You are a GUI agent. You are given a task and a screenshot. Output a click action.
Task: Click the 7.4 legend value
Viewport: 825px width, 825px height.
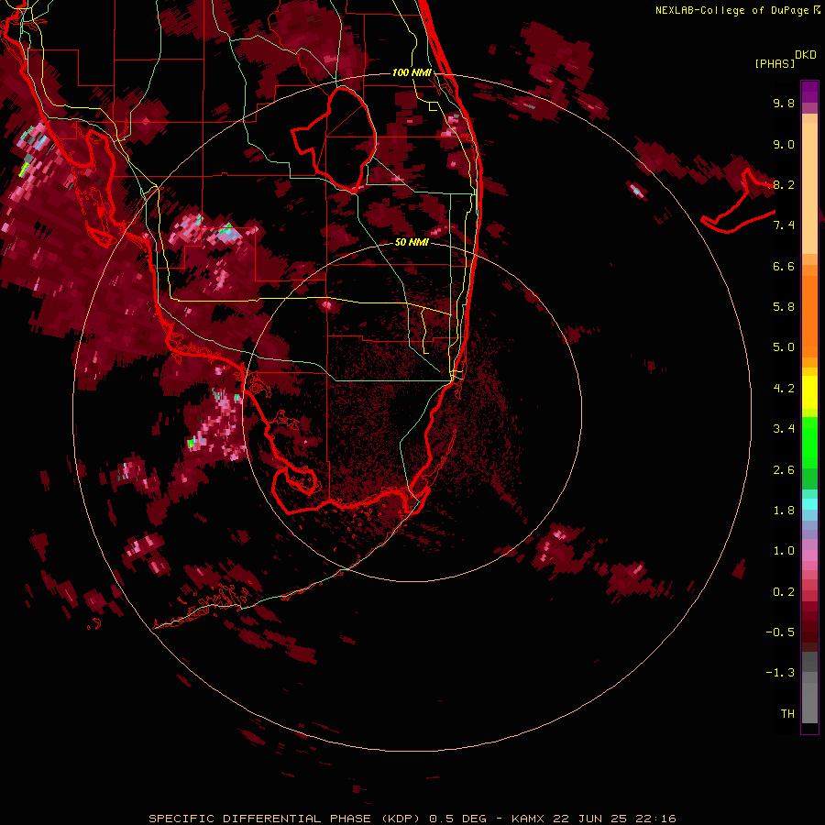click(784, 225)
